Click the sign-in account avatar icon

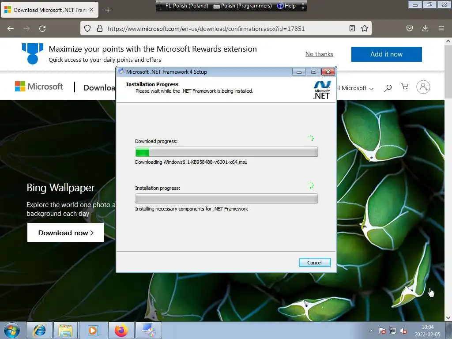423,87
